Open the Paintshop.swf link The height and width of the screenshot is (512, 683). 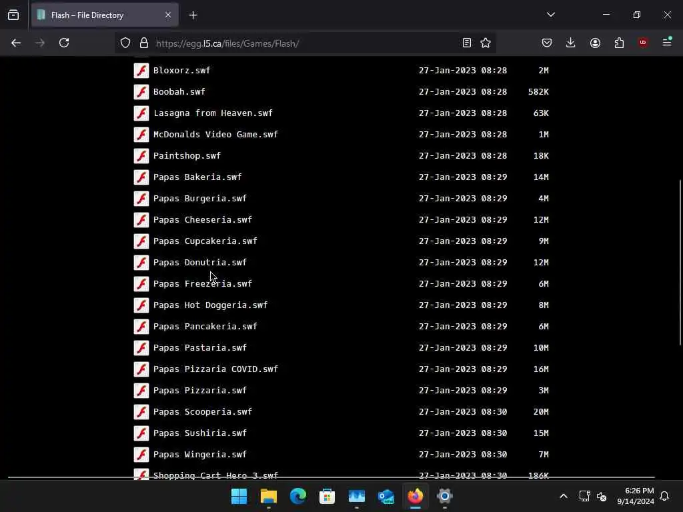pyautogui.click(x=187, y=156)
